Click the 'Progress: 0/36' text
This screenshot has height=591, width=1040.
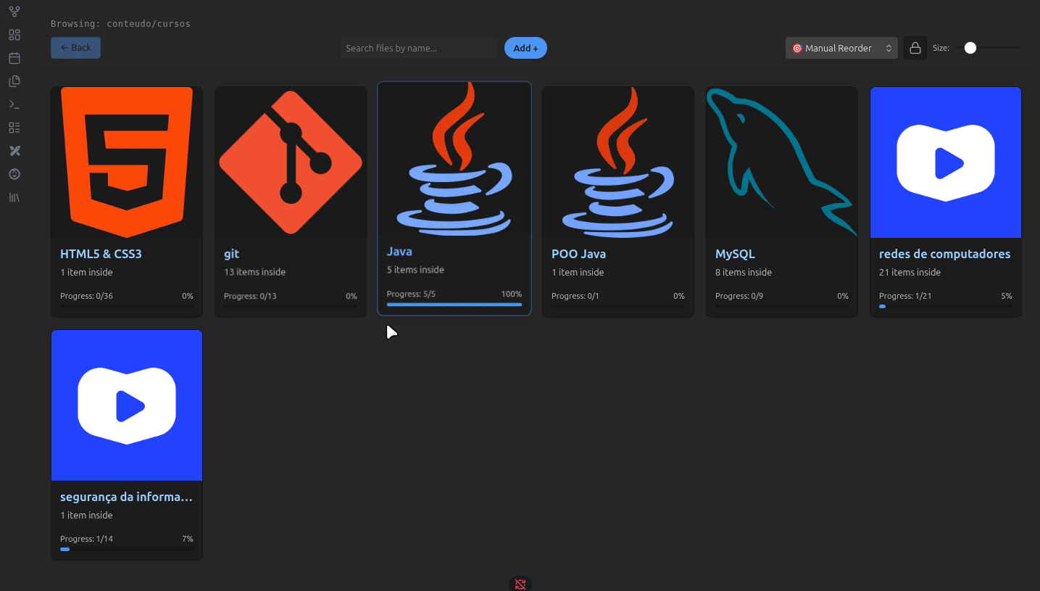(x=86, y=296)
